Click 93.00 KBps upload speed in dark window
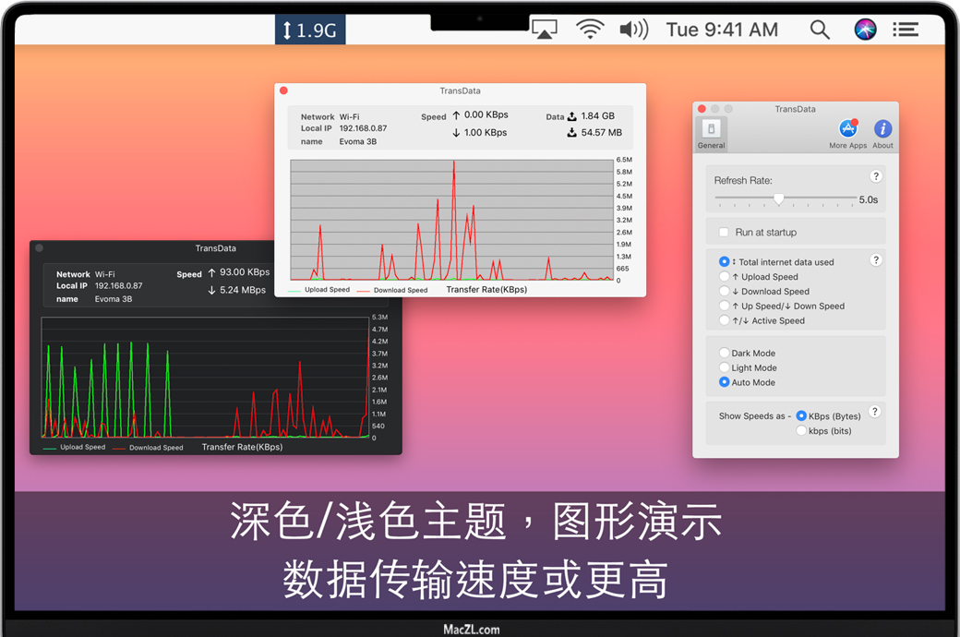 [245, 272]
